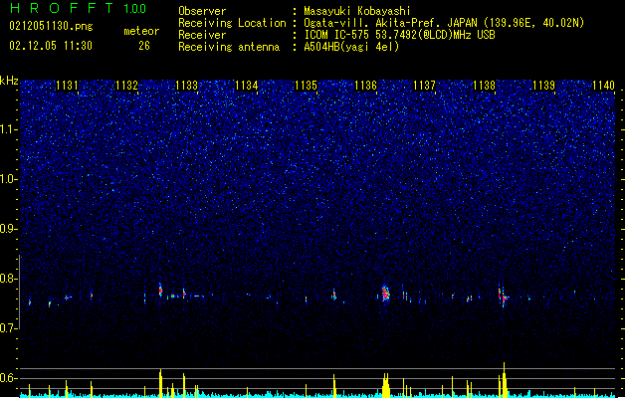Viewport: 626px width, 398px height.
Task: Click the date stamp 02.12.05 11:30
Action: [51, 46]
